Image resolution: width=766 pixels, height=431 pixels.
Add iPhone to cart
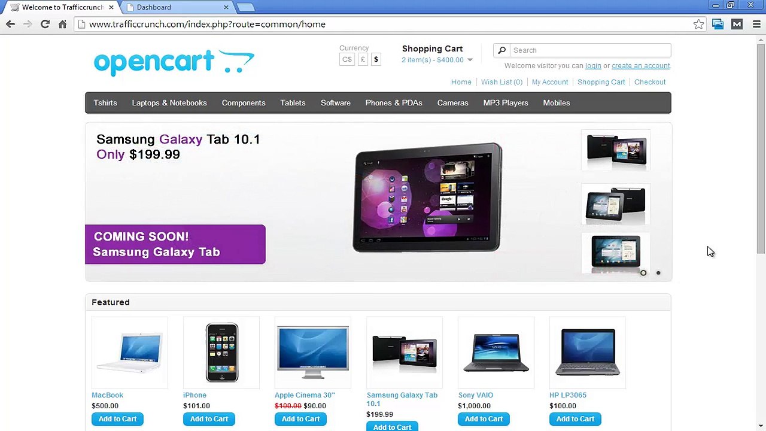(x=209, y=419)
